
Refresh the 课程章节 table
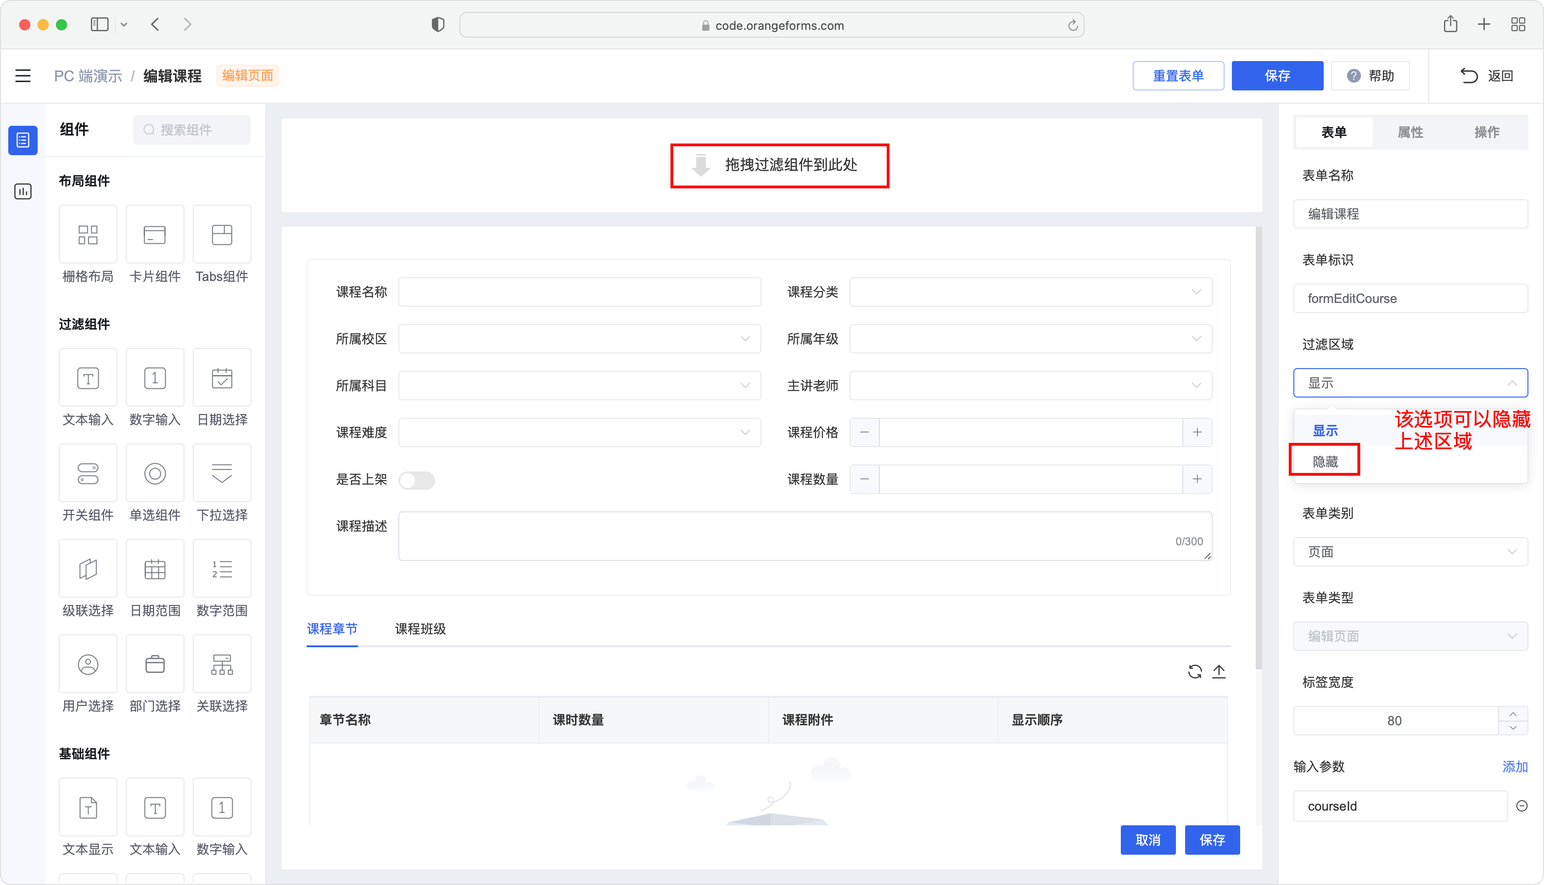1195,672
